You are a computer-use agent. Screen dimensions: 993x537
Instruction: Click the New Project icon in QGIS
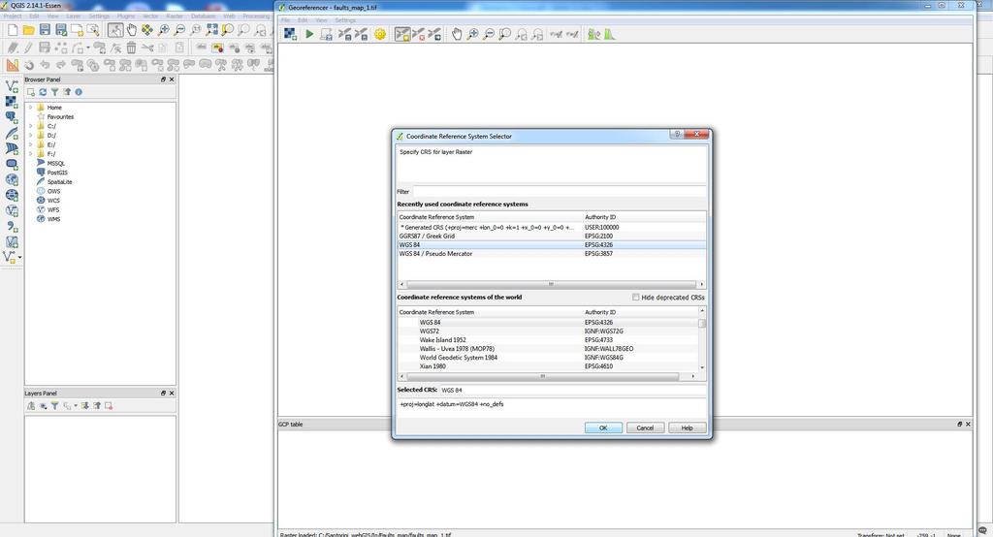click(13, 30)
